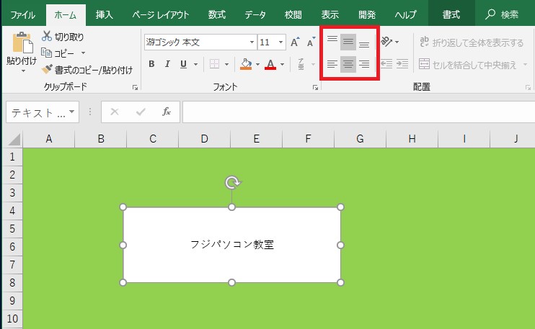
Task: Open the 書式 (Format) tab
Action: click(x=451, y=14)
